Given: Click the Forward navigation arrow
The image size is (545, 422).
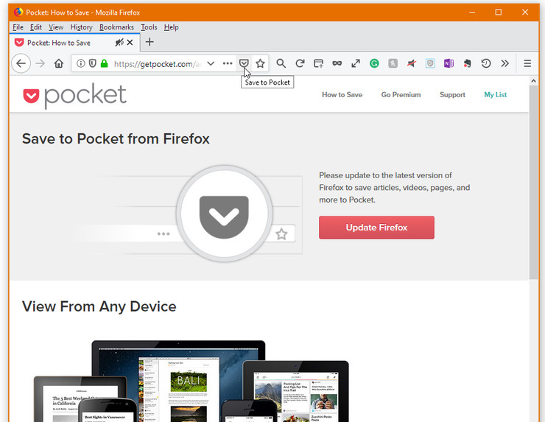Looking at the screenshot, I should point(41,63).
